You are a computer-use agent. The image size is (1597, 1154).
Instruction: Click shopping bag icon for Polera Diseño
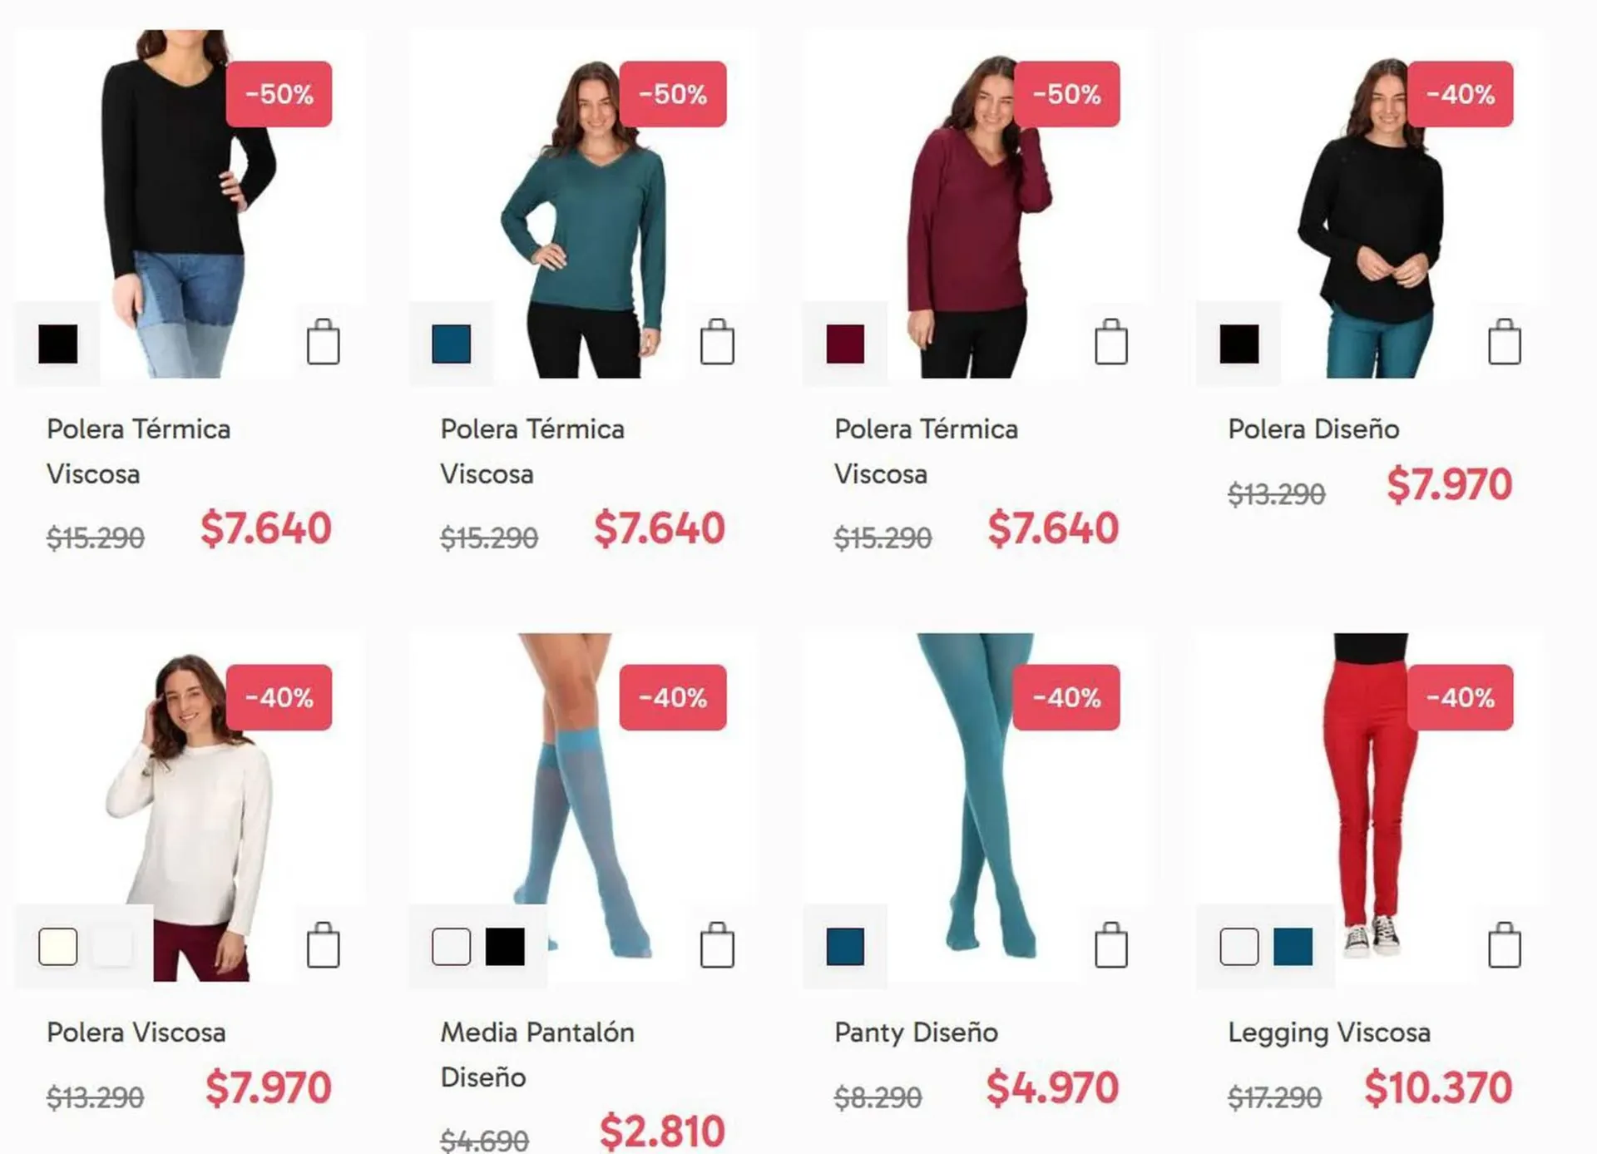(x=1504, y=342)
